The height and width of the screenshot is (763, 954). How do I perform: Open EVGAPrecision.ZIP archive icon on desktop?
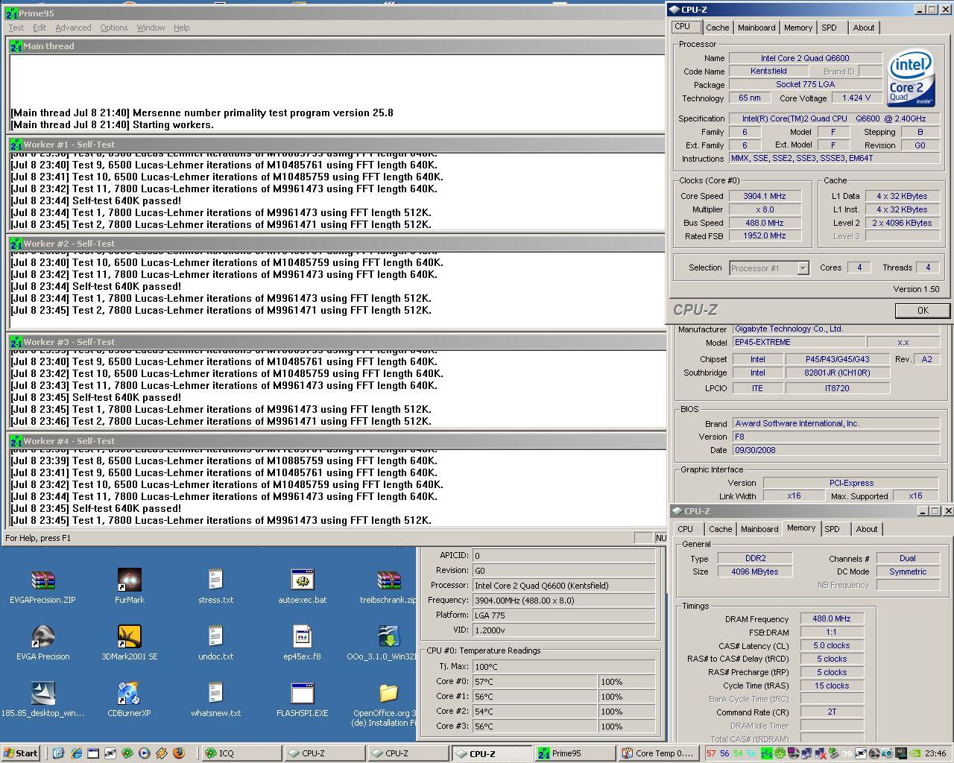coord(43,580)
